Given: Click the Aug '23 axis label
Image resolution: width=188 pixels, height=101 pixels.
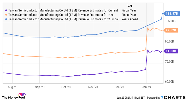Looking at the screenshot, I should point(13,87).
